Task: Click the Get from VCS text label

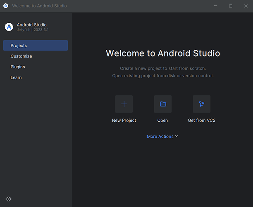Action: click(202, 120)
